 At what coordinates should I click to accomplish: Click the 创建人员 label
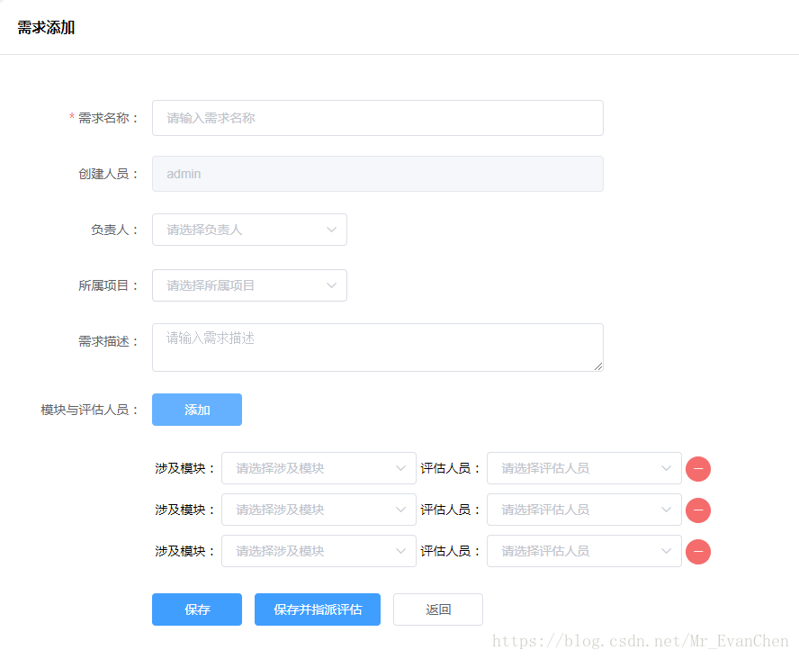(108, 174)
